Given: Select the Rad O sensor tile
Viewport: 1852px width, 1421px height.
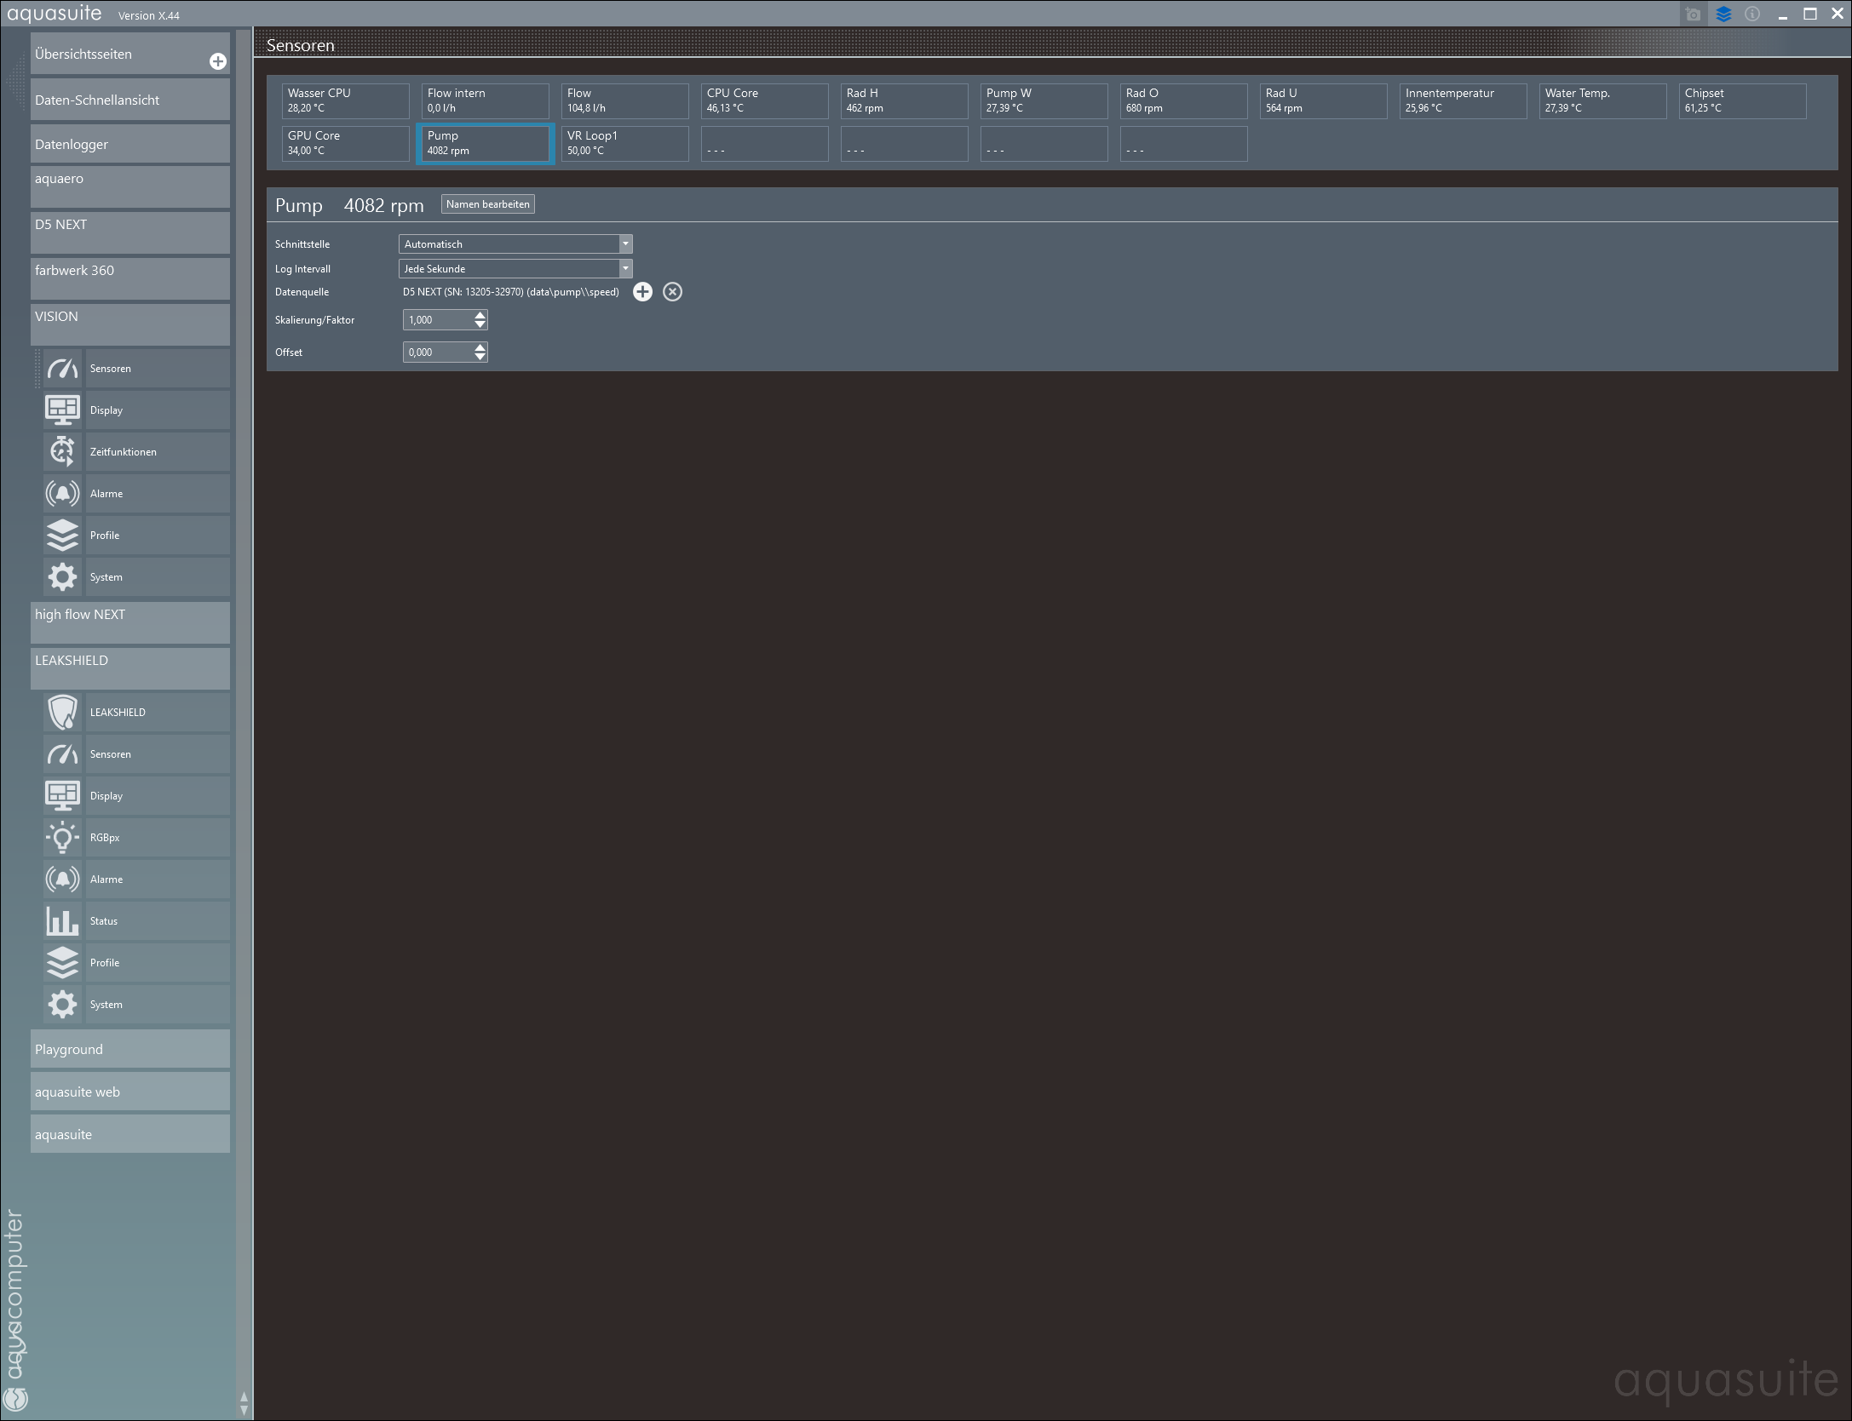Looking at the screenshot, I should [1184, 100].
